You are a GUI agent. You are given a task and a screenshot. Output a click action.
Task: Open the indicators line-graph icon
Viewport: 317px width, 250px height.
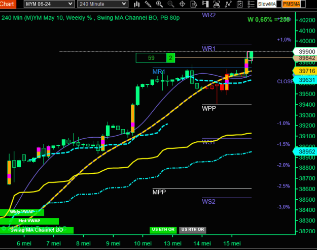tap(228, 4)
